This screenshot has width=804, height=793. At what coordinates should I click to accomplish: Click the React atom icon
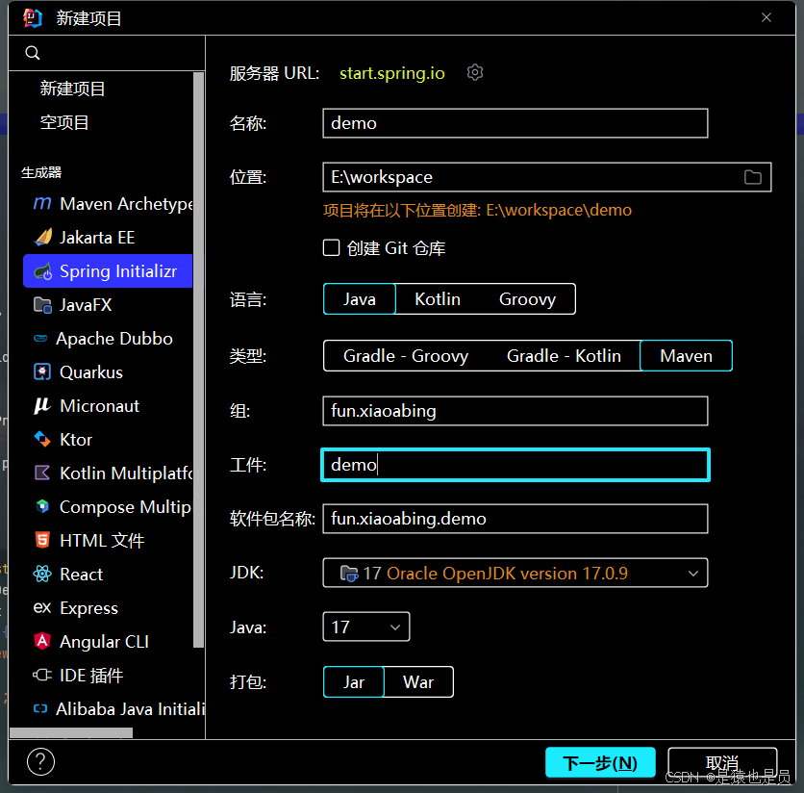[42, 574]
